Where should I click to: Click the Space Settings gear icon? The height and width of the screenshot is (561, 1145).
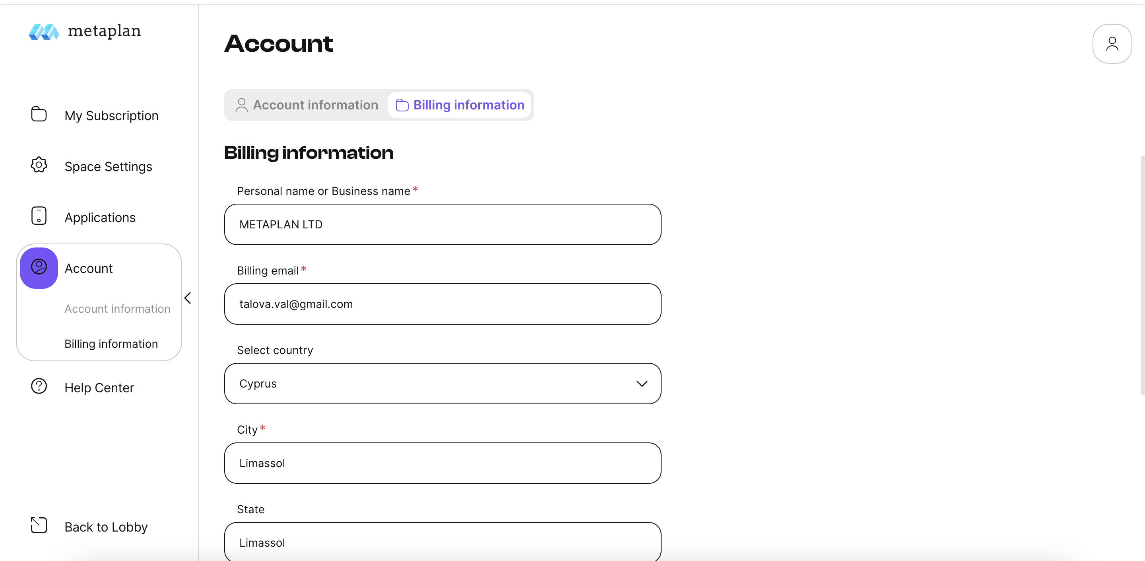(x=39, y=165)
